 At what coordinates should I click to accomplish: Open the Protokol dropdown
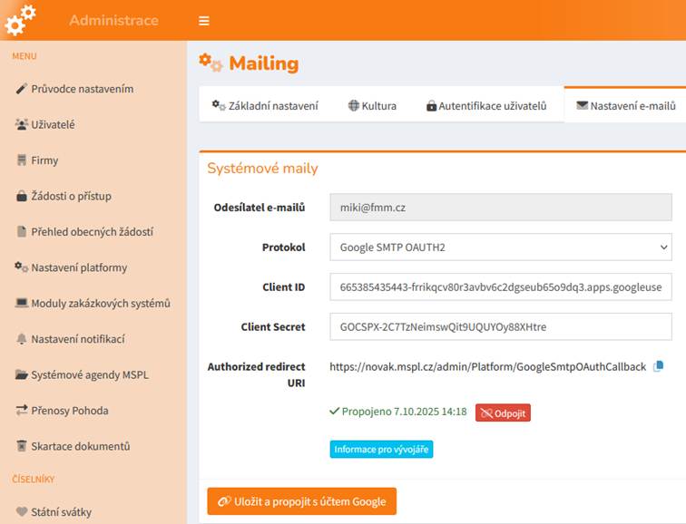point(501,247)
